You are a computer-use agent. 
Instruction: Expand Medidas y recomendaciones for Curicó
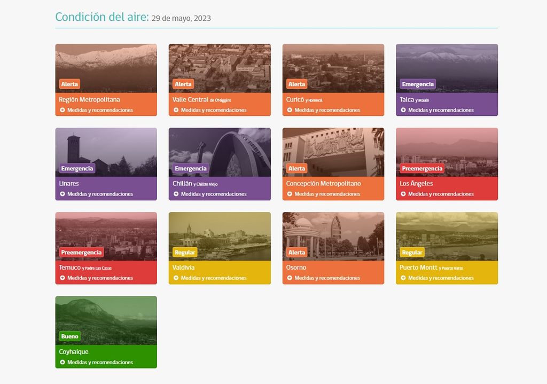[x=324, y=110]
